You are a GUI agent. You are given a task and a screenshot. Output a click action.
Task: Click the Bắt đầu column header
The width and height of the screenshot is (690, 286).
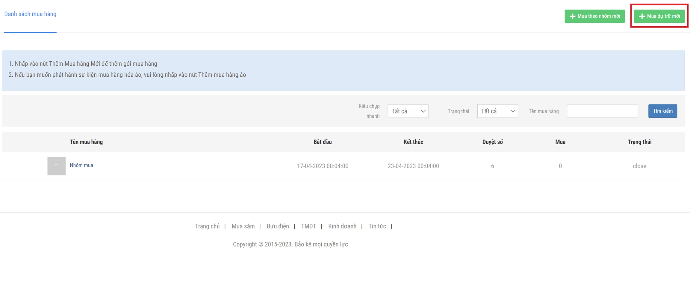(323, 142)
